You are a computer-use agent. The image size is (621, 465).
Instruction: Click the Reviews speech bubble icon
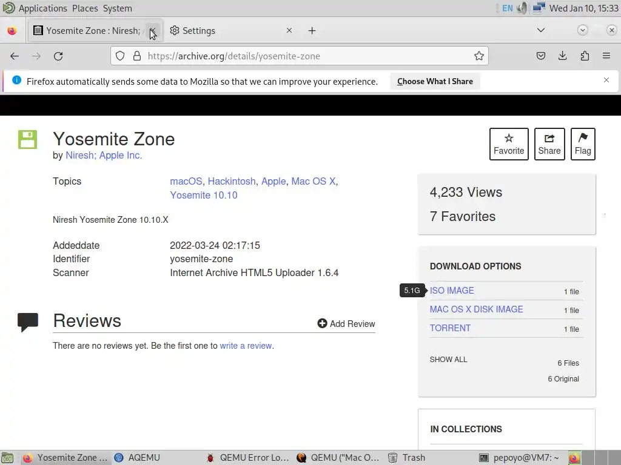point(28,322)
